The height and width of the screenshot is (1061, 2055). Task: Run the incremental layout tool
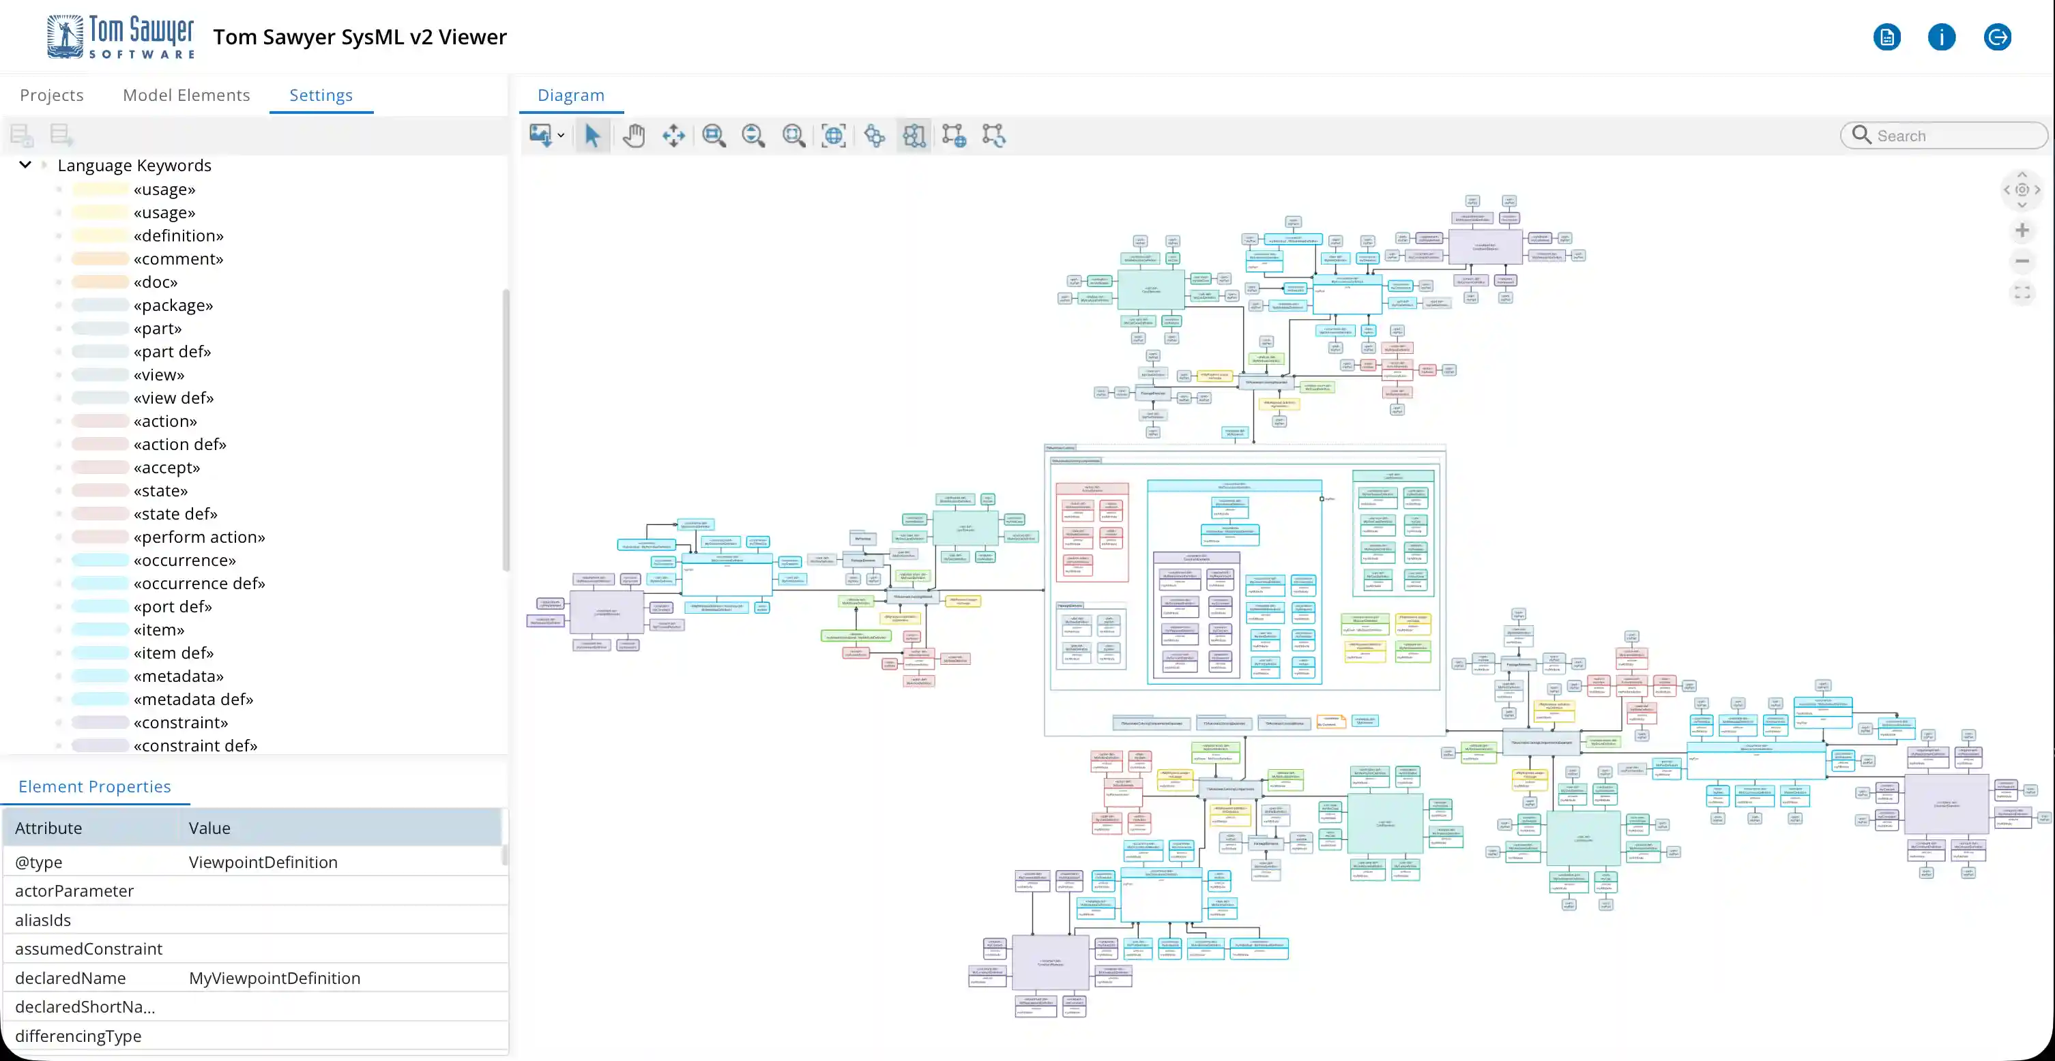[993, 136]
